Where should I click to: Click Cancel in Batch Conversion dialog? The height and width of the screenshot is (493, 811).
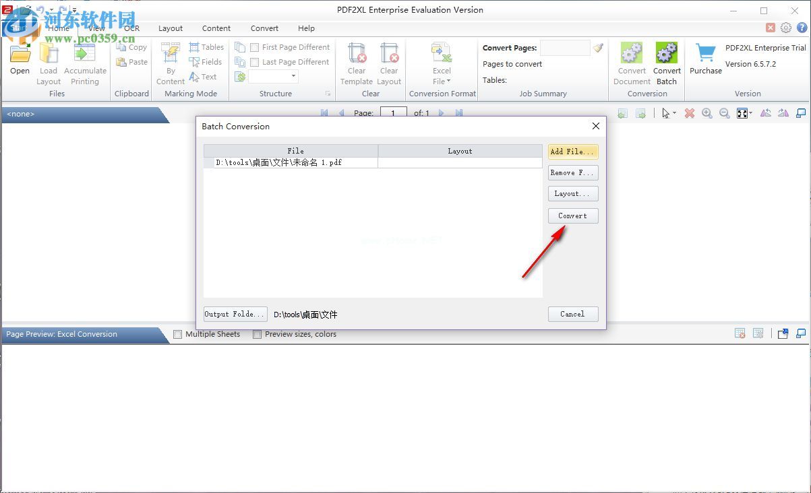573,314
